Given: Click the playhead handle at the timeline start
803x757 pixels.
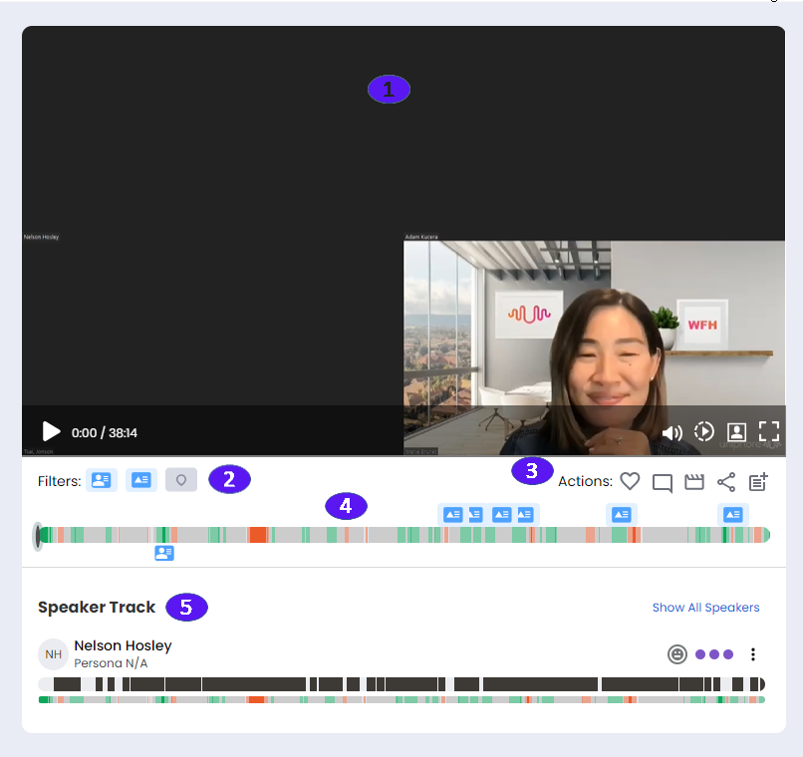Looking at the screenshot, I should (38, 536).
